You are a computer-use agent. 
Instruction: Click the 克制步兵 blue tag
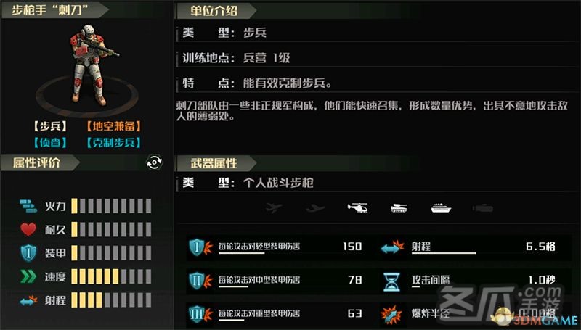pyautogui.click(x=114, y=142)
